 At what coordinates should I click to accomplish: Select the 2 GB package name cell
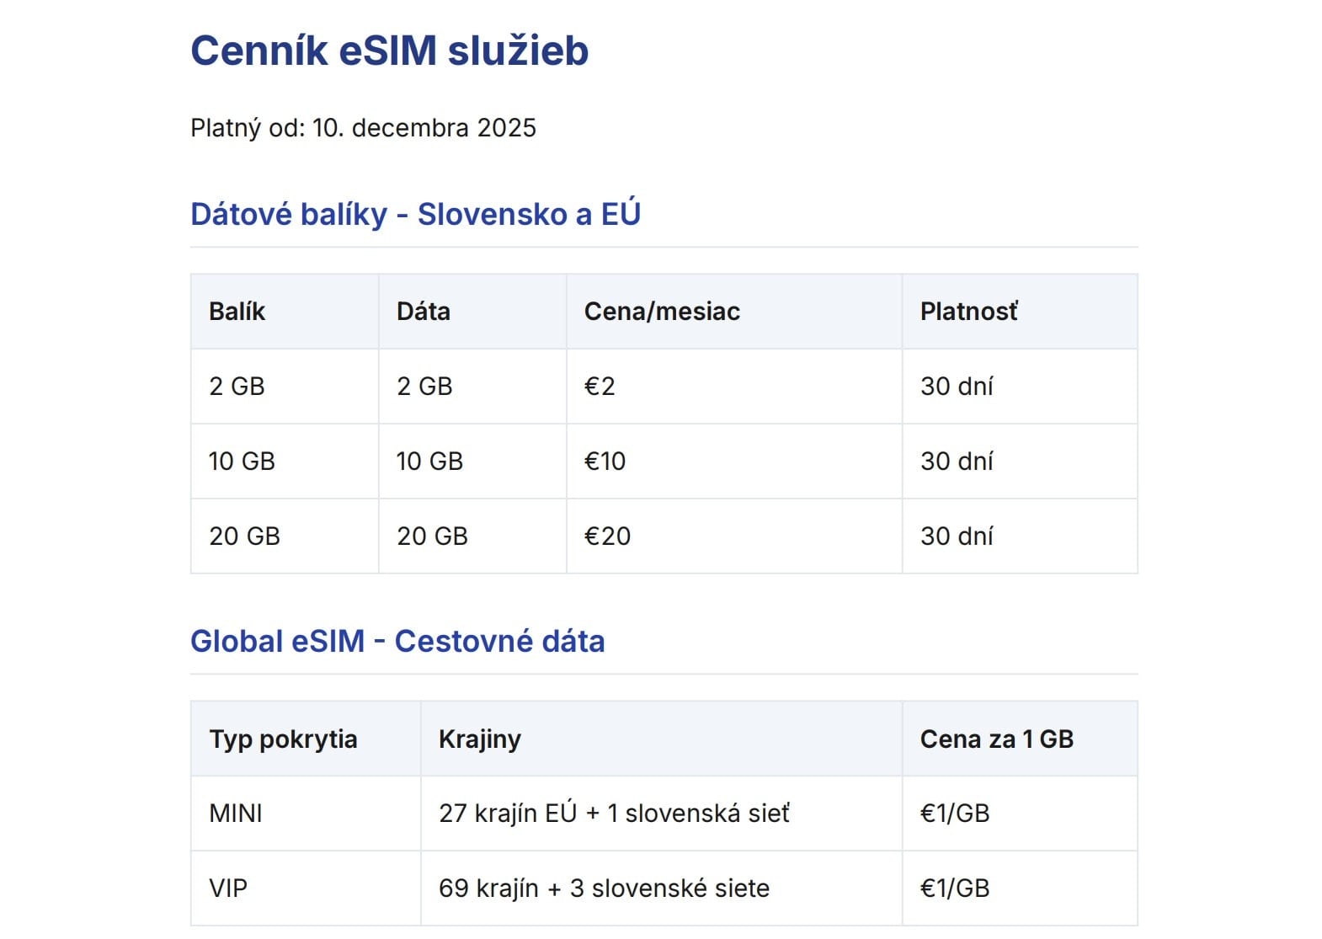click(237, 387)
